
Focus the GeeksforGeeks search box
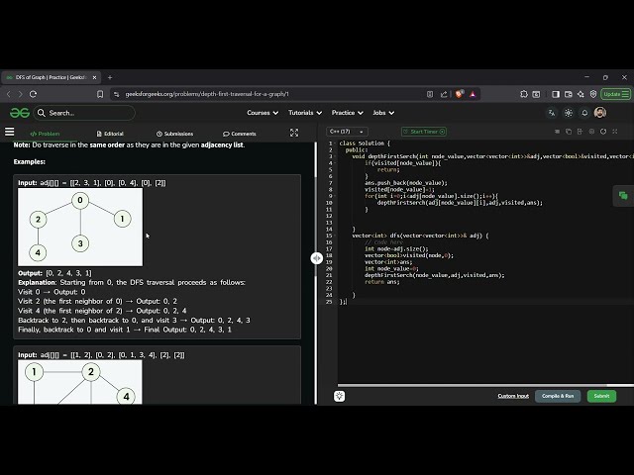tap(84, 113)
